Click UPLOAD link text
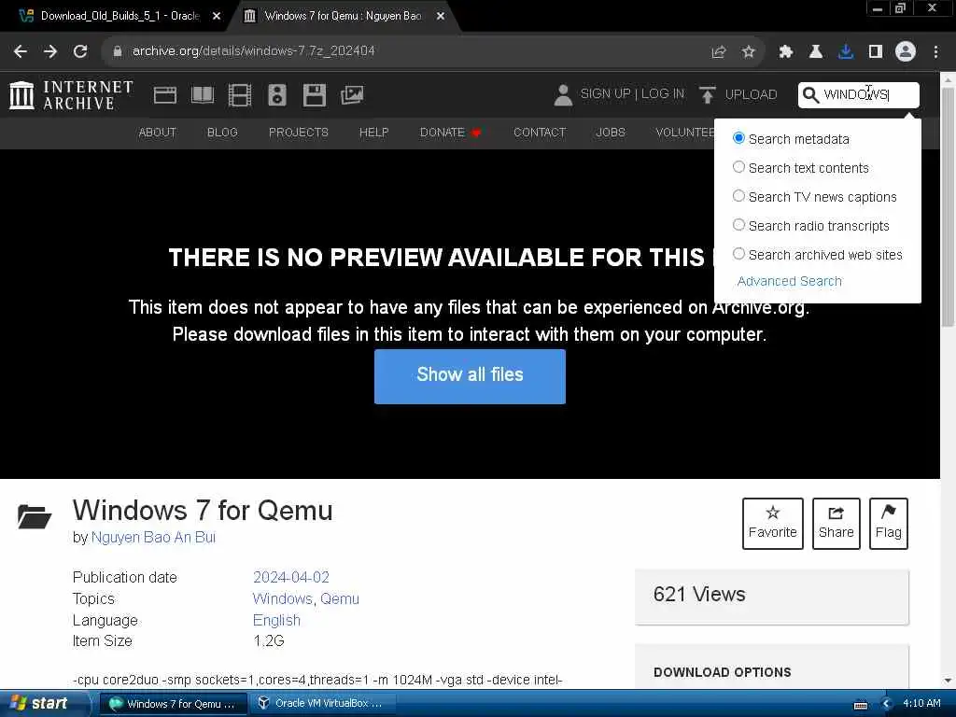Image resolution: width=956 pixels, height=717 pixels. [x=752, y=94]
